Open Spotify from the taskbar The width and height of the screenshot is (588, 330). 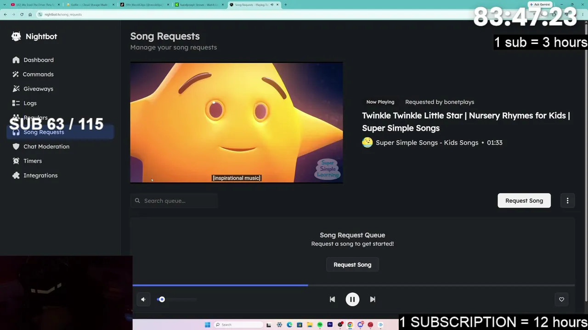click(x=320, y=325)
